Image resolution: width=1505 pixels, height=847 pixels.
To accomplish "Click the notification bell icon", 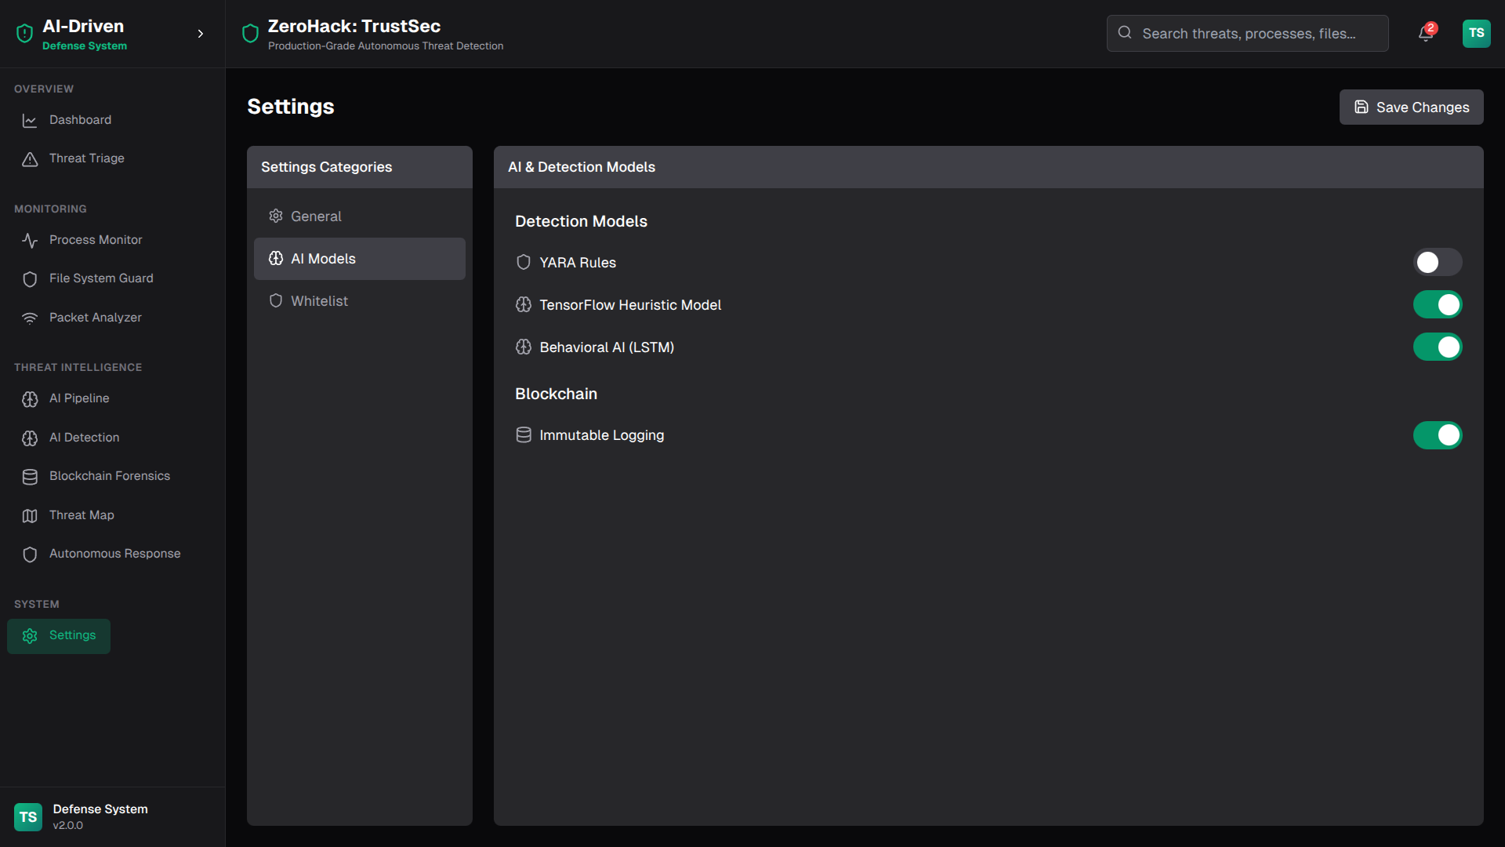I will [x=1425, y=34].
